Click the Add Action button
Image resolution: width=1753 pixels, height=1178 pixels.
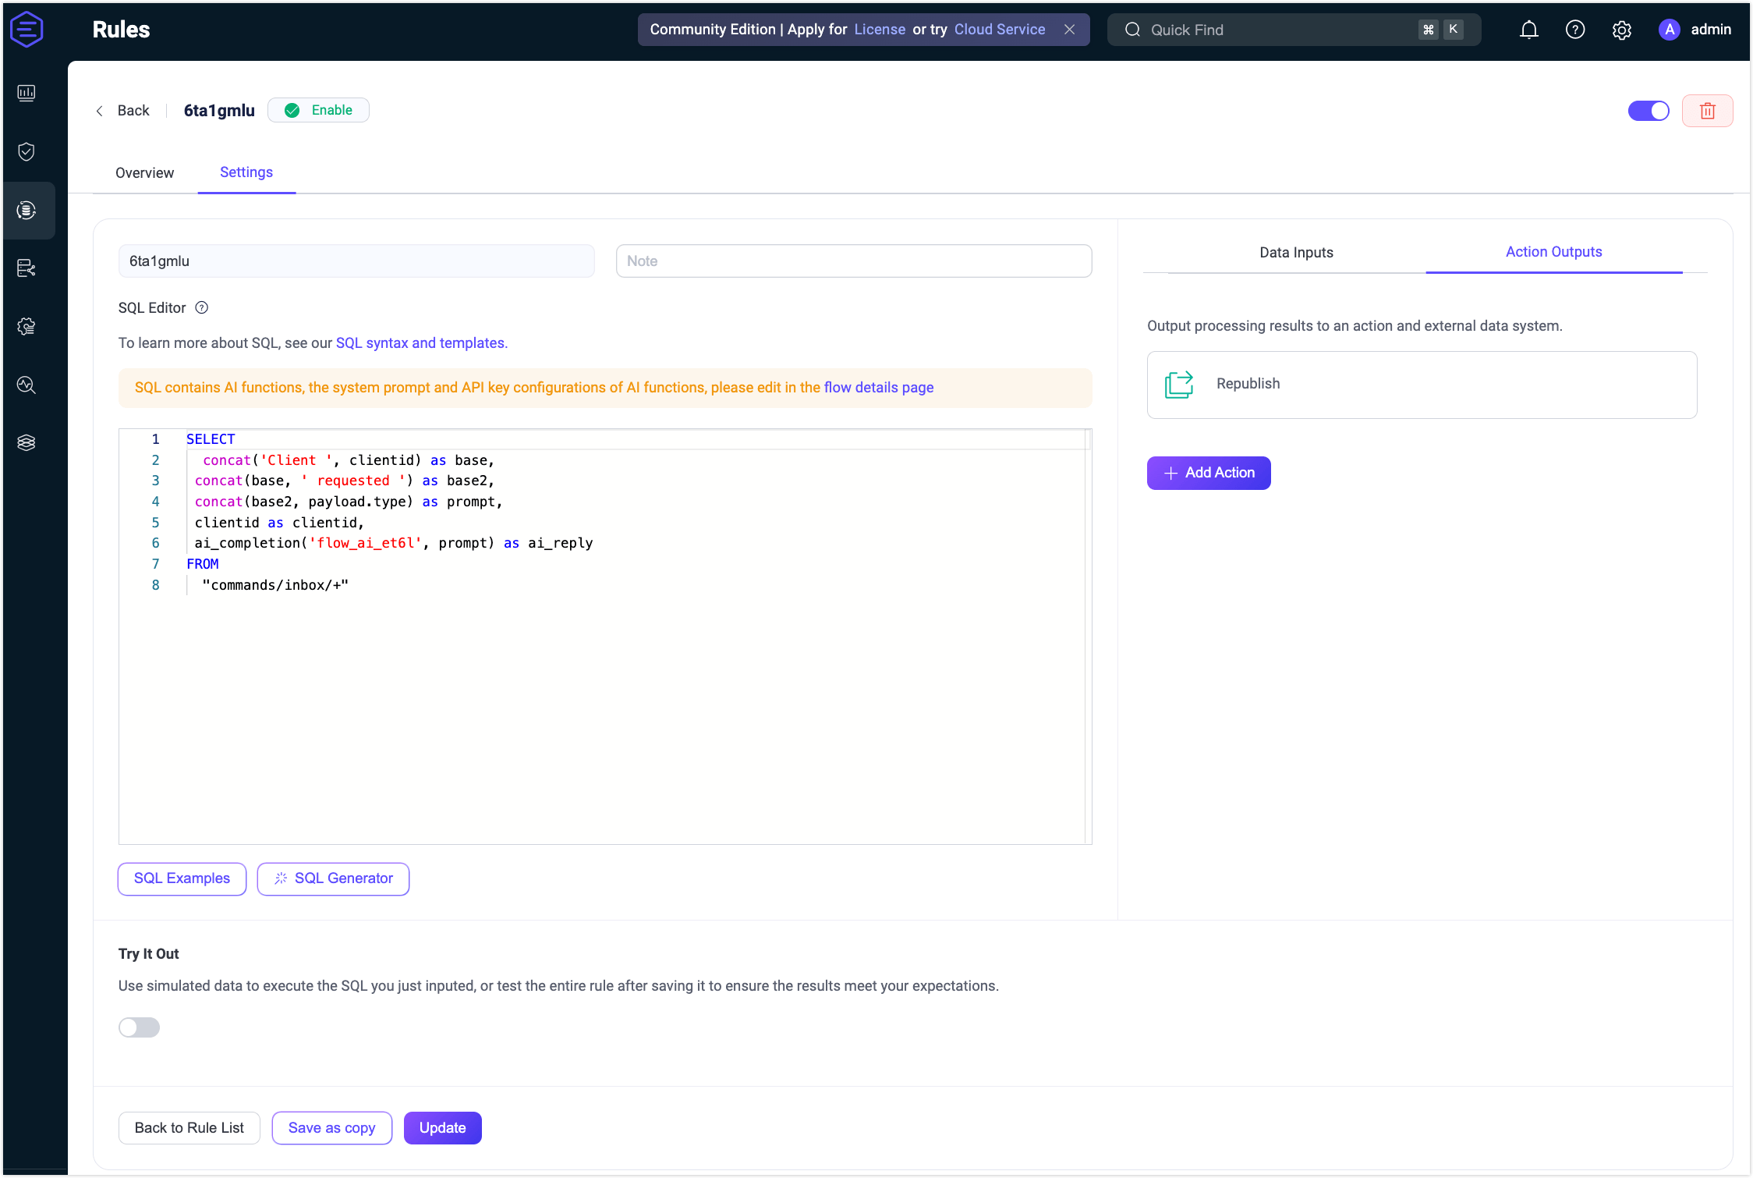1208,473
